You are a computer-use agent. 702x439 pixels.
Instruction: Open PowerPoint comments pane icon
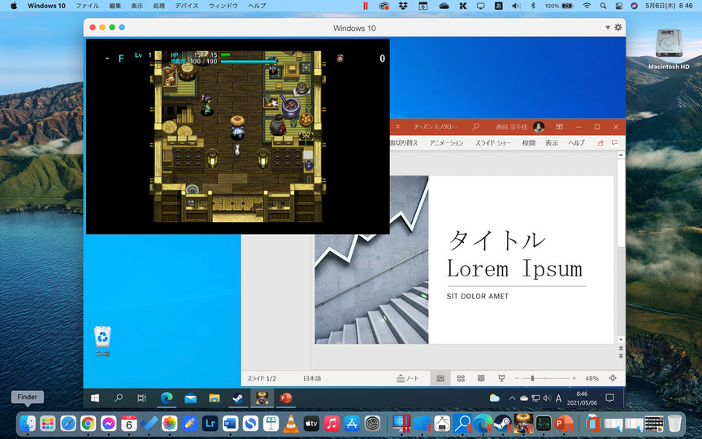coord(615,142)
